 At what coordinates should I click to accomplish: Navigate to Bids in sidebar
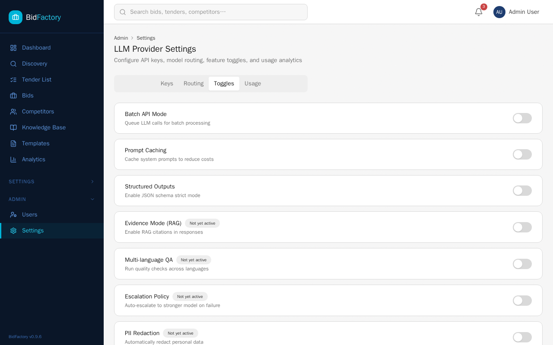[52, 96]
